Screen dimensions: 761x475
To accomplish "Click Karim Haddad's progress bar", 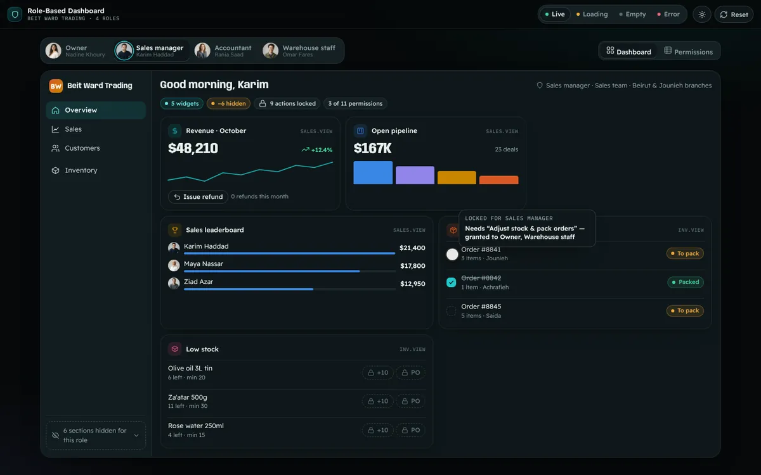I will click(290, 253).
